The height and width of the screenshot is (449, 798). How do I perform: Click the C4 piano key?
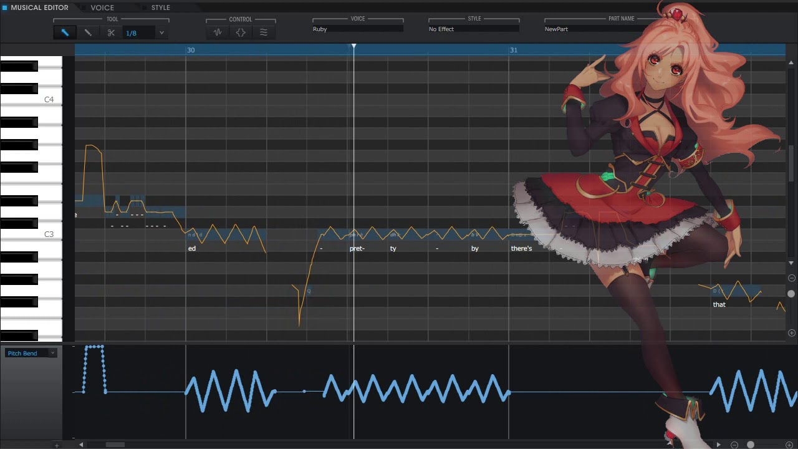pos(31,100)
